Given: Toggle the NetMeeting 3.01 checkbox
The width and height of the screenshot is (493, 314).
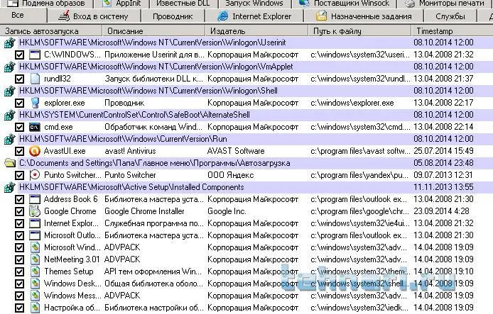Looking at the screenshot, I should point(19,259).
